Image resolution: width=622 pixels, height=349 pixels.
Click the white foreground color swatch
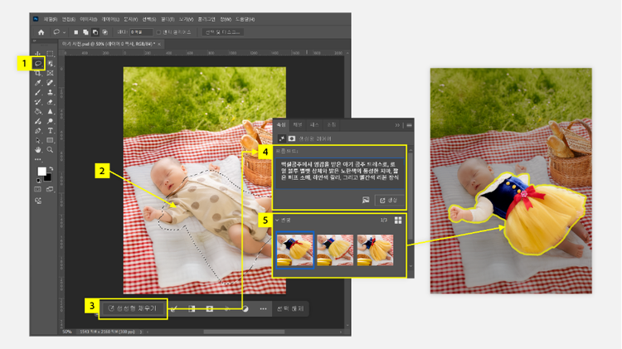41,172
